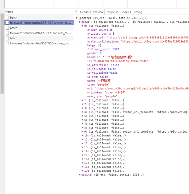
Task: Click file icon of third batch row
Action: pos(7,38)
